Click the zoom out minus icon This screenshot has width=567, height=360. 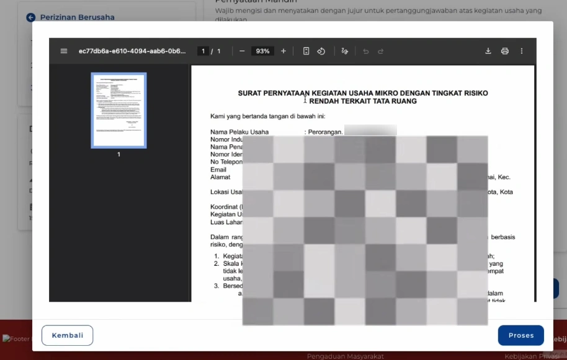point(242,51)
